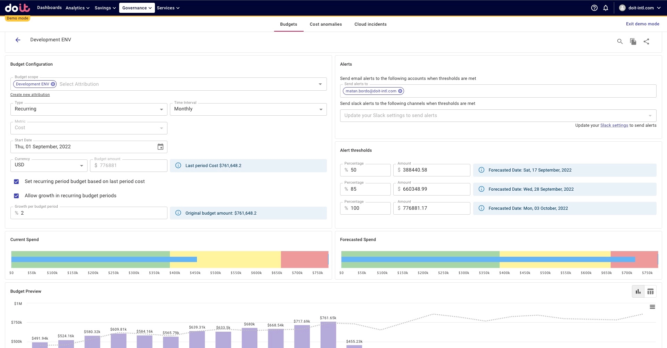
Task: Open the Budget scope dropdown arrow
Action: click(320, 84)
